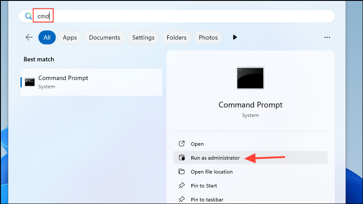Switch to the Apps filter
This screenshot has height=204, width=363.
tap(70, 37)
